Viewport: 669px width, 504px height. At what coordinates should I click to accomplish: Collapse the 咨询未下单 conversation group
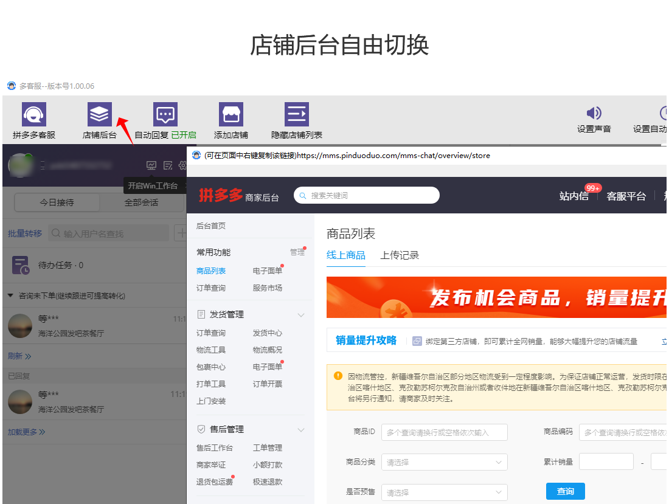(x=11, y=295)
